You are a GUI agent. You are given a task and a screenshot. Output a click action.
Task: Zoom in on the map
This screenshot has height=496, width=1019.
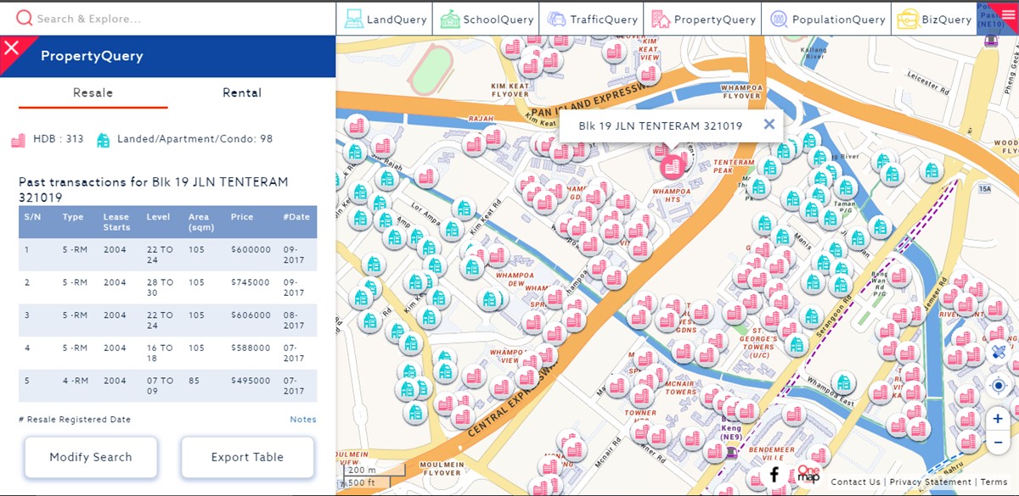point(999,419)
